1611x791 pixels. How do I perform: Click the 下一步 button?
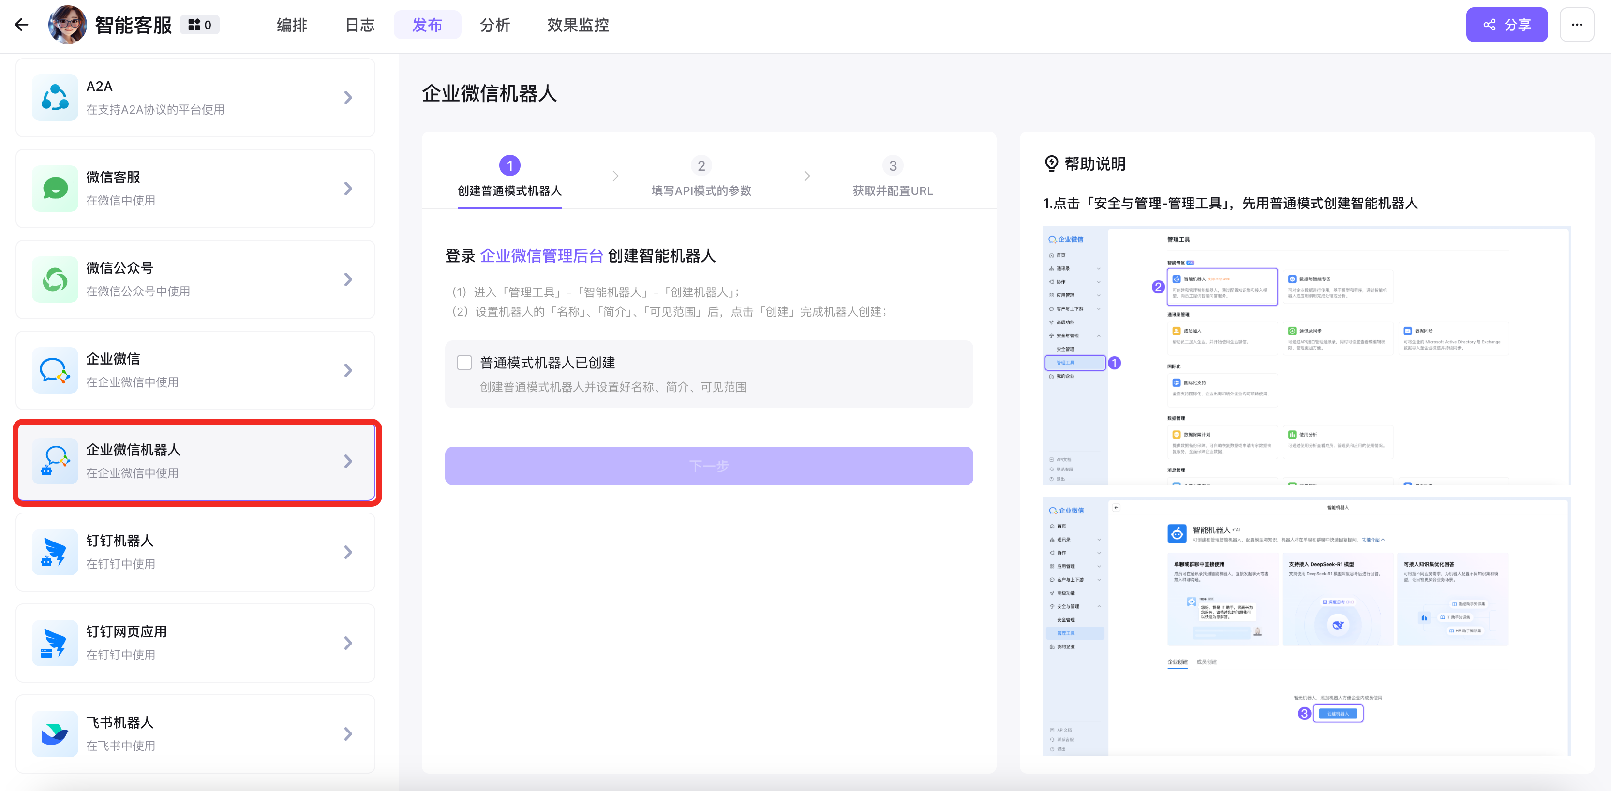709,466
